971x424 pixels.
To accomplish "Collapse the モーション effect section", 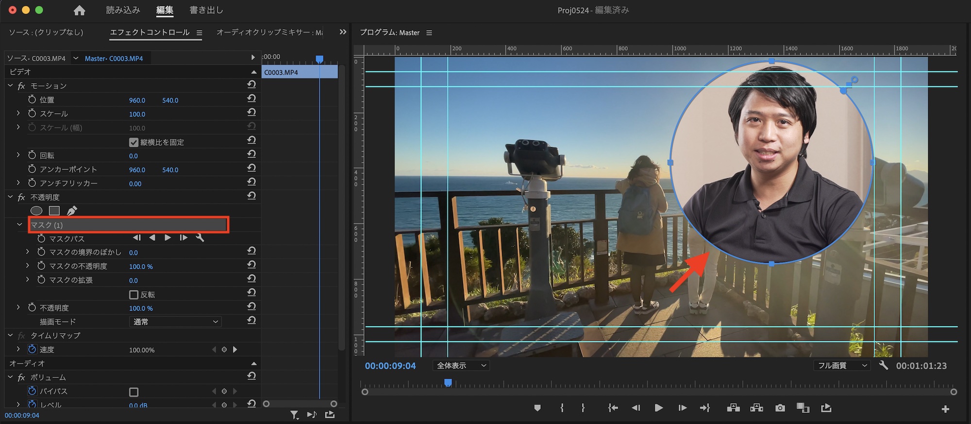I will 10,85.
